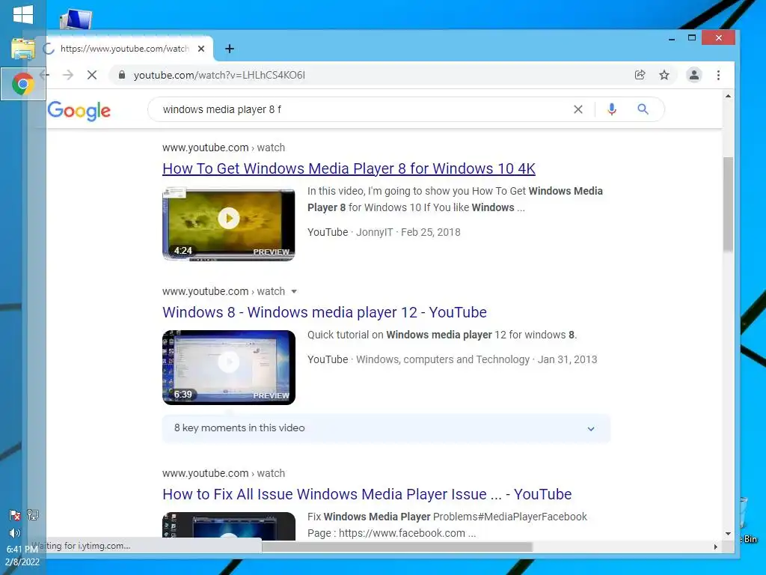The image size is (766, 575).
Task: Click third result's www.youtube.com › watch breadcrumb
Action: (x=224, y=473)
